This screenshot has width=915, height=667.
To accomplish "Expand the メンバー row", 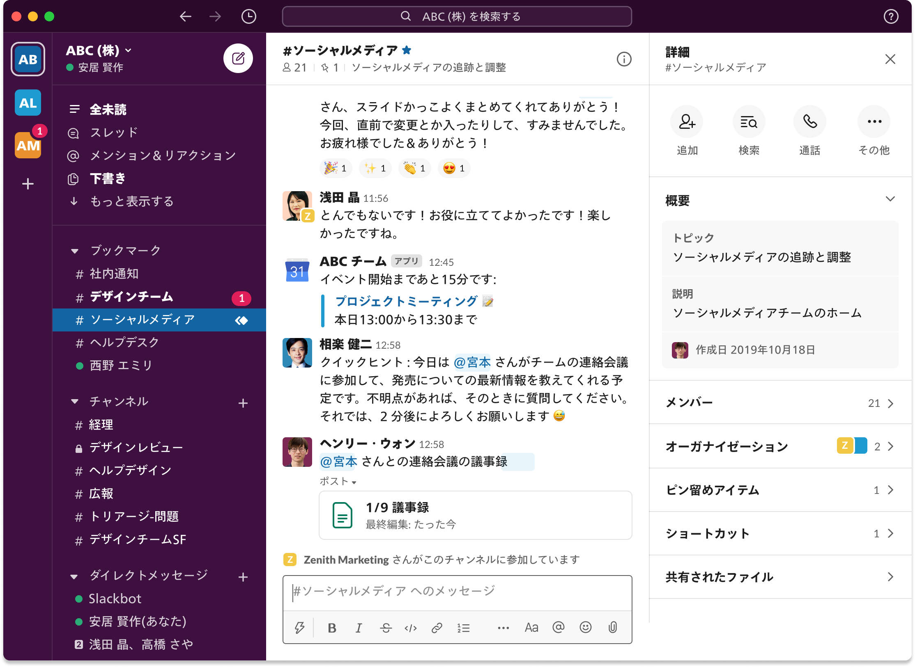I will [780, 403].
